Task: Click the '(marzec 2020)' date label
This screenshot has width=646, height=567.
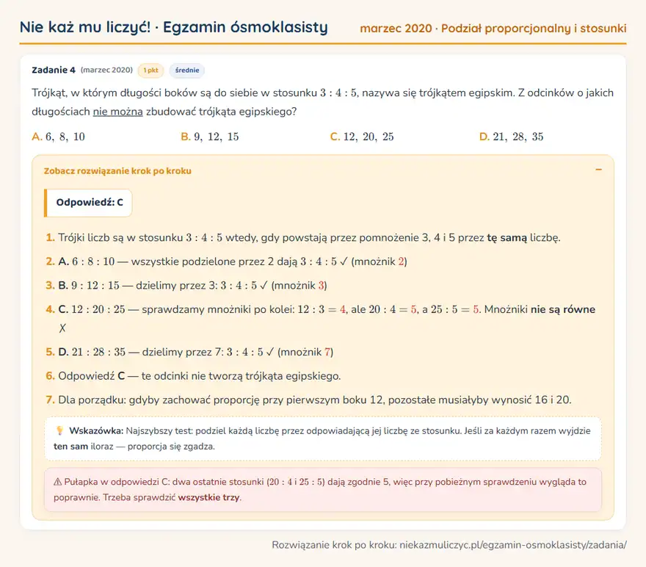Action: click(106, 70)
